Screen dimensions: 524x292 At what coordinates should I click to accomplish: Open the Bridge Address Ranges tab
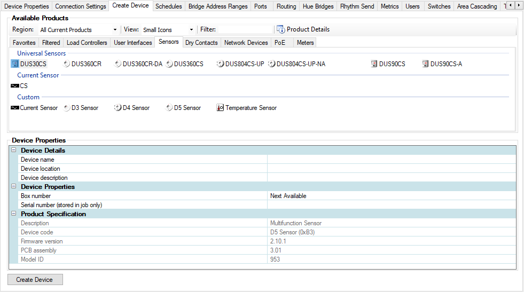pyautogui.click(x=218, y=6)
